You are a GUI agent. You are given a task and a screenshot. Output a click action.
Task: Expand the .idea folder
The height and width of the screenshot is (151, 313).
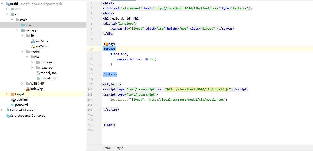[7, 9]
